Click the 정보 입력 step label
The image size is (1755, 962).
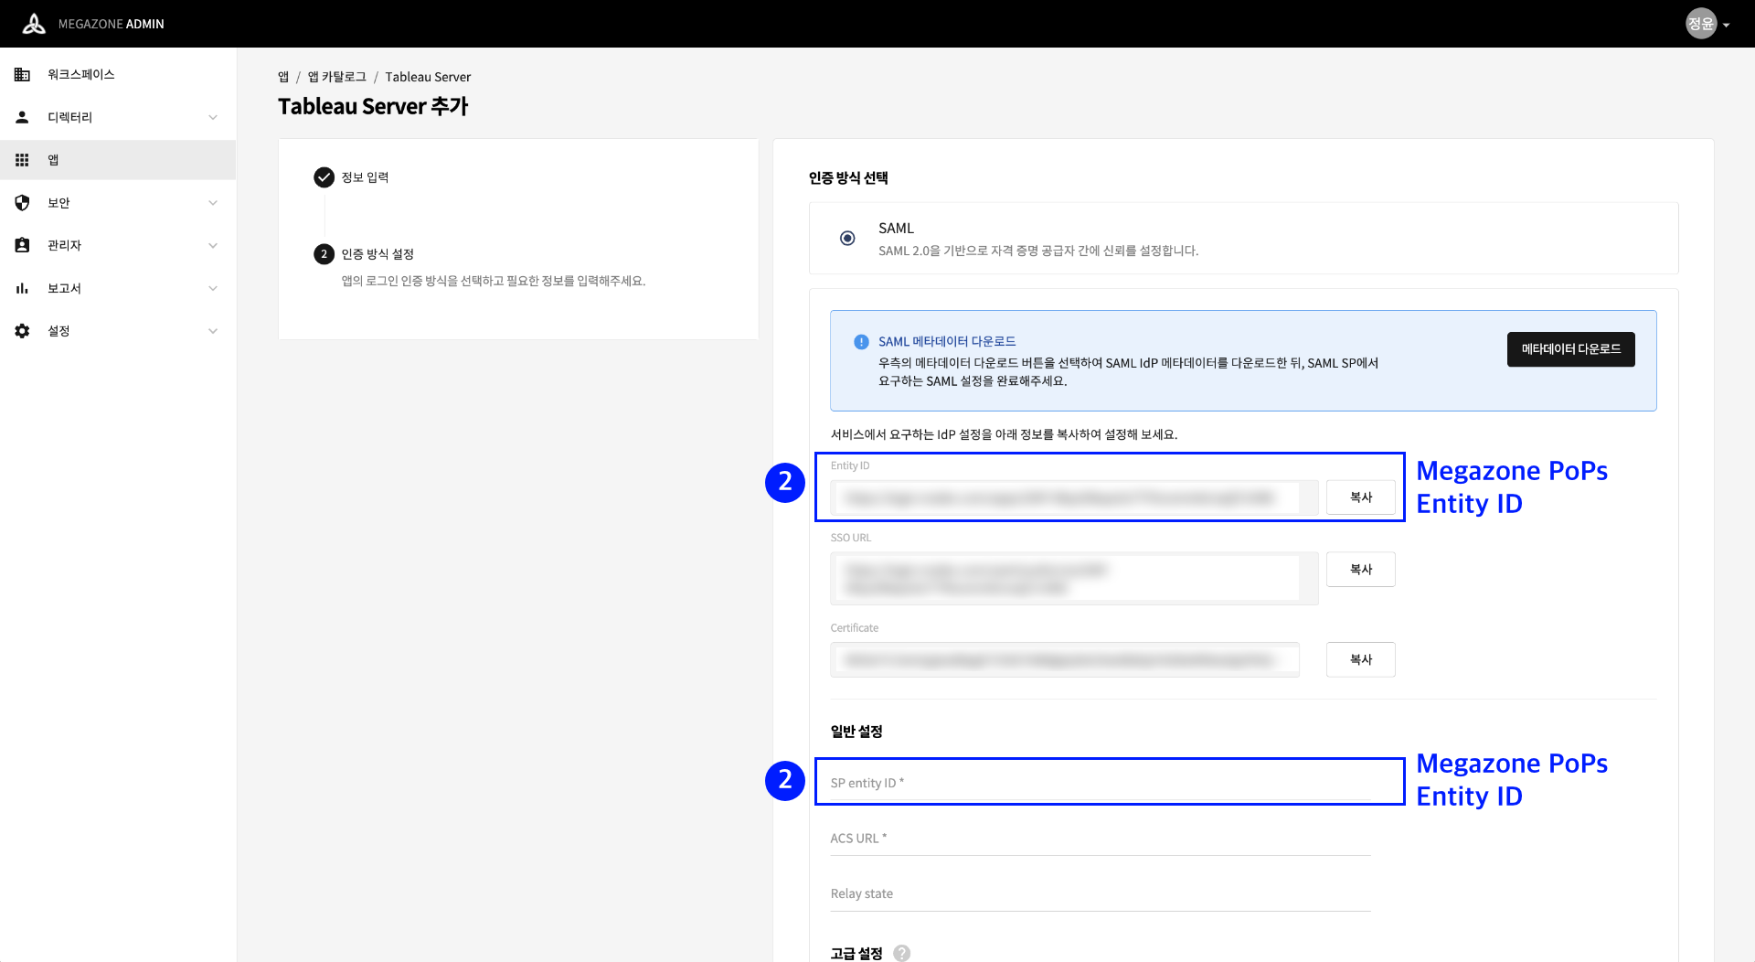pos(365,177)
